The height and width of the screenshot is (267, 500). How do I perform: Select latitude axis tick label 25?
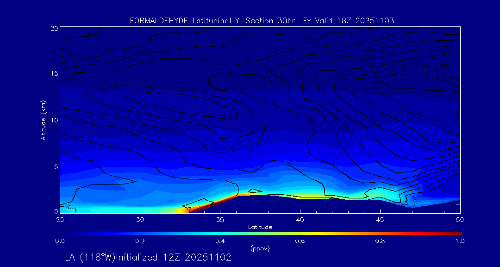[60, 220]
